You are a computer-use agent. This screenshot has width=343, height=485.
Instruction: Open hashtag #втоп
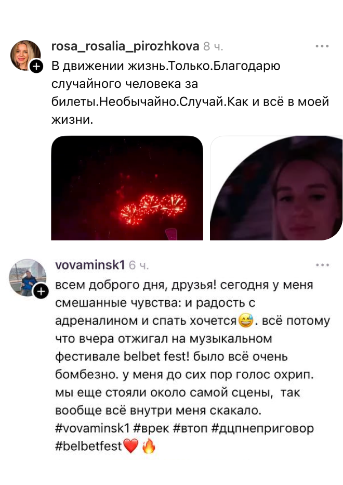[191, 428]
